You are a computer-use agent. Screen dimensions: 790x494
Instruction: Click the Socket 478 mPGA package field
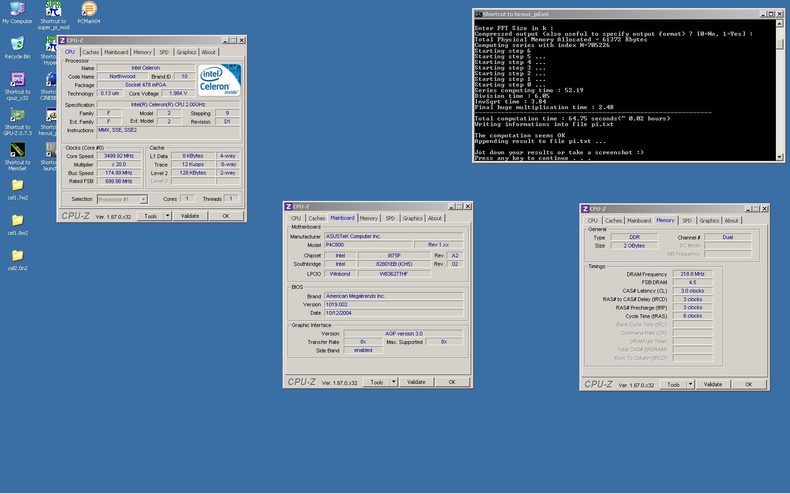point(146,85)
